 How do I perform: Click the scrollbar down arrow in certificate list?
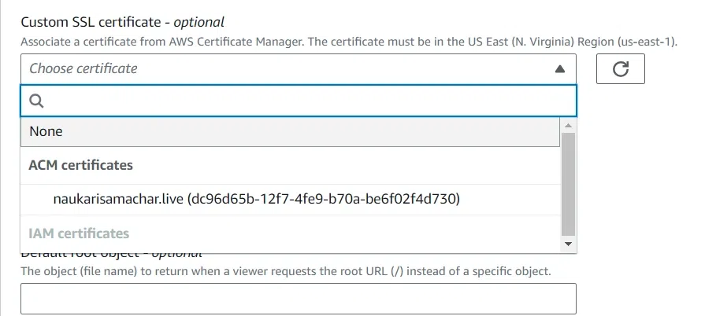pyautogui.click(x=568, y=244)
